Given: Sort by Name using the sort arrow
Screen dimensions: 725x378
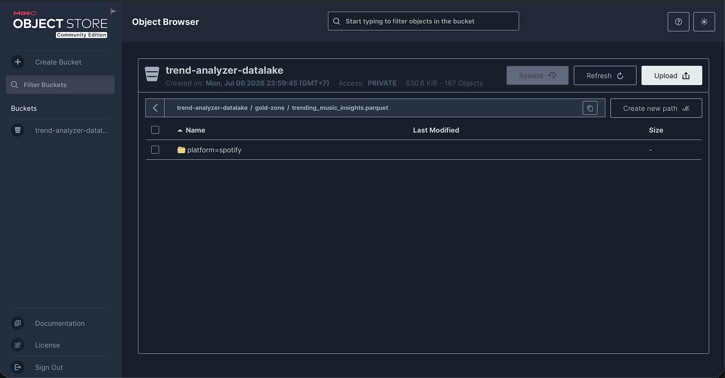Looking at the screenshot, I should click(x=180, y=130).
